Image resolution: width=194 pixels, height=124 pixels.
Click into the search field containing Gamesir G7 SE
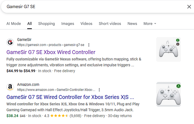84,7
